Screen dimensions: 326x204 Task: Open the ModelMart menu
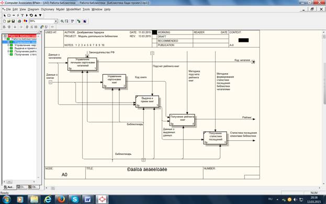[73, 9]
